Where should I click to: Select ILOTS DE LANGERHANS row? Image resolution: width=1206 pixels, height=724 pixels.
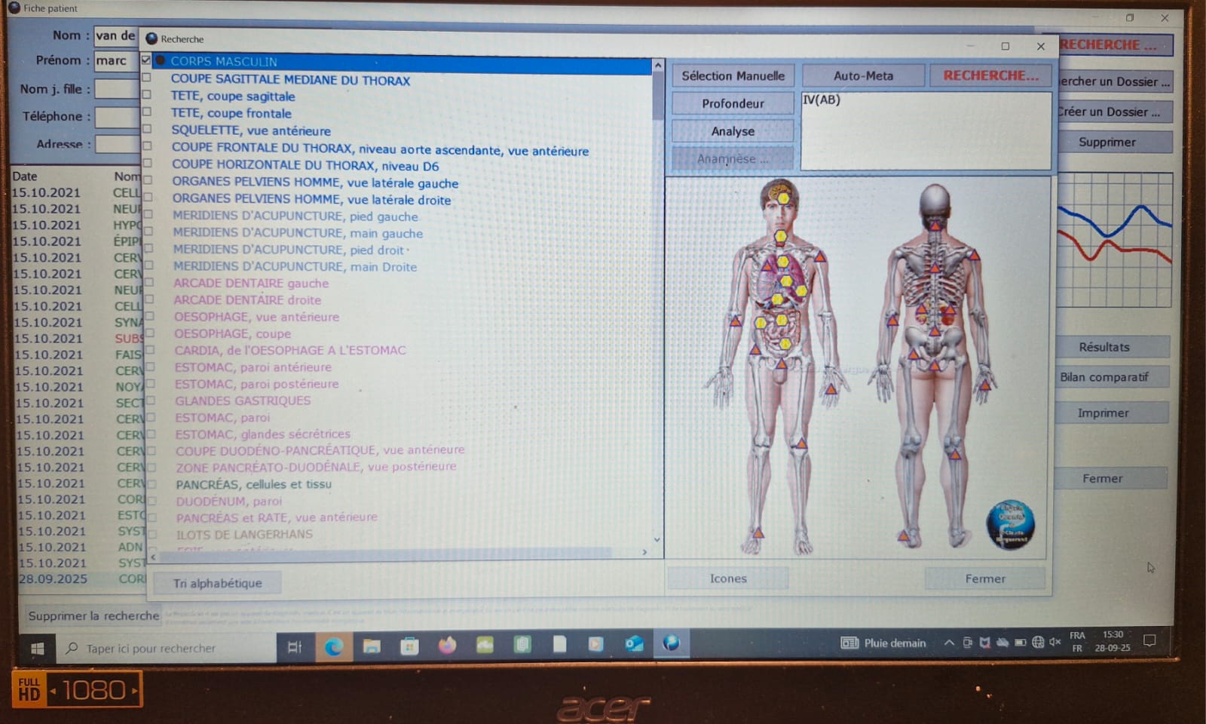coord(244,534)
